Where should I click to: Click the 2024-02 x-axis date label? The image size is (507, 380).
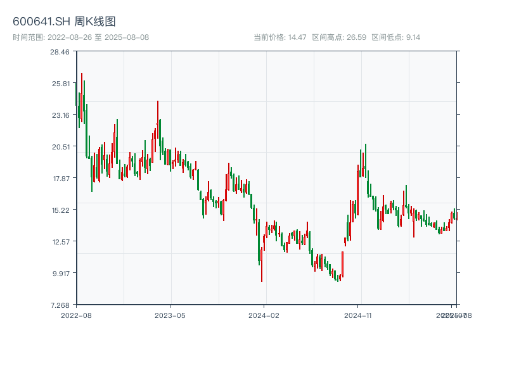(x=264, y=315)
